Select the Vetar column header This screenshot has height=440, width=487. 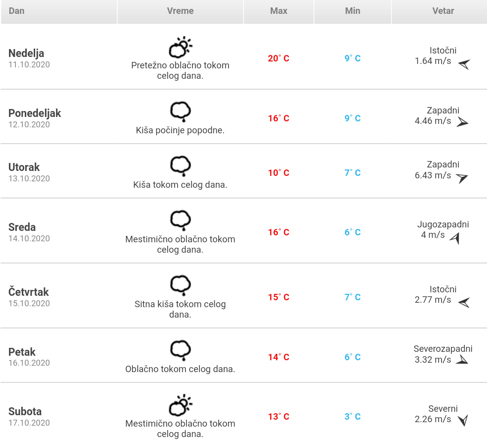[439, 12]
